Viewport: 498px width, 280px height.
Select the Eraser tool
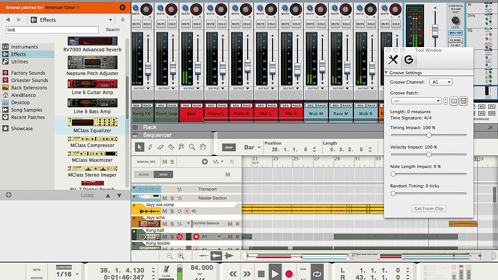pos(160,147)
